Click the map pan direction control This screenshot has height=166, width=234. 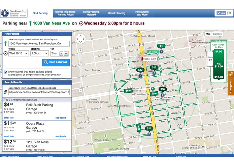click(80, 39)
